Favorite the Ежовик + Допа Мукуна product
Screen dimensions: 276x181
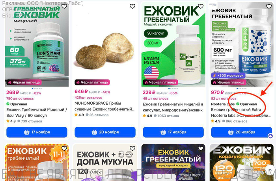coord(132,148)
